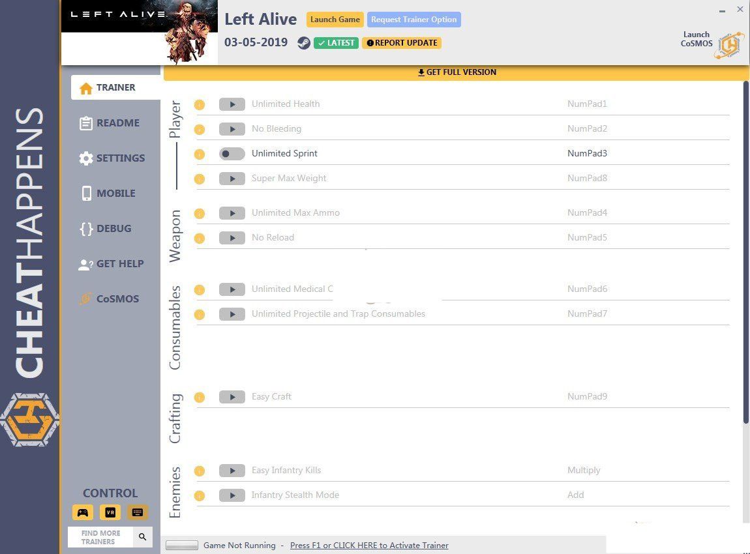
Task: Click info dot beside Unlimited Sprint
Action: (200, 154)
